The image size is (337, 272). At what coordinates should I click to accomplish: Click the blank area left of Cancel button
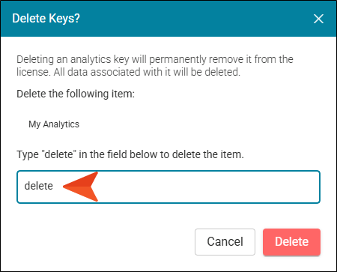[105, 242]
